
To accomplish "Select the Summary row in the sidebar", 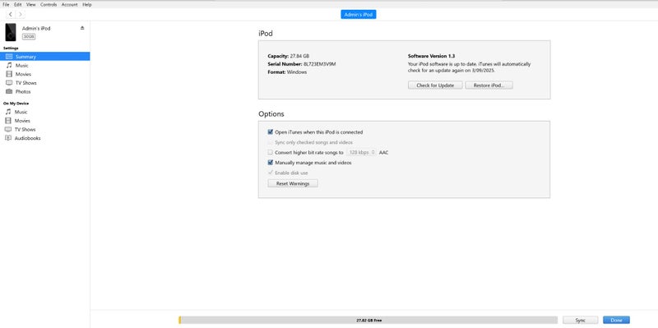I will 45,56.
